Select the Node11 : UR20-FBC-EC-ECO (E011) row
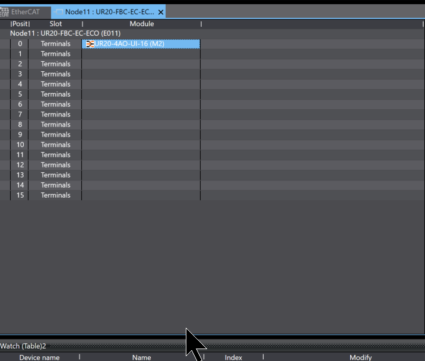This screenshot has height=361, width=425. [65, 33]
